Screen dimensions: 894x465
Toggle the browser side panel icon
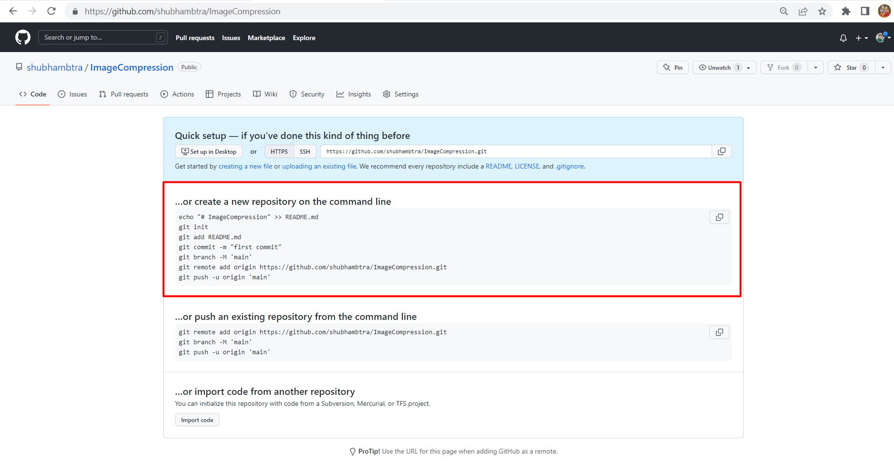(865, 11)
